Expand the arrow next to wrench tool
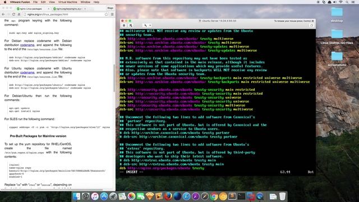The image size is (359, 202). 150,25
